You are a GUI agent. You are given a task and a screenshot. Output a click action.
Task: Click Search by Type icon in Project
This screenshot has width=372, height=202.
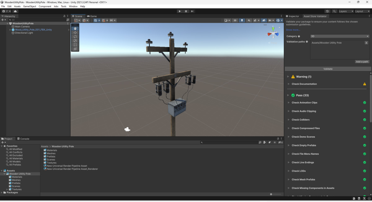[x=265, y=142]
